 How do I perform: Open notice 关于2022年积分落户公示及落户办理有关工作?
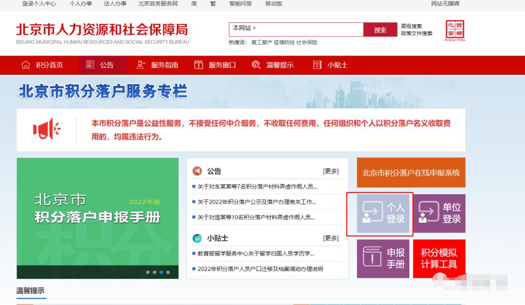(x=257, y=202)
